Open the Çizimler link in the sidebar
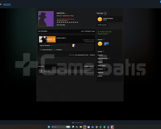Image resolution: width=161 pixels, height=129 pixels. (100, 76)
